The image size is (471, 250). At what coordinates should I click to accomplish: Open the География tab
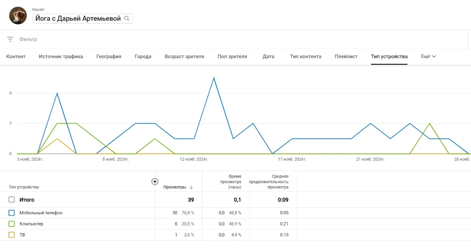(x=109, y=56)
